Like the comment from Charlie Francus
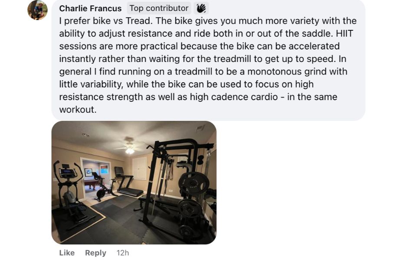Screen dimensions: 399x260 click(x=66, y=253)
